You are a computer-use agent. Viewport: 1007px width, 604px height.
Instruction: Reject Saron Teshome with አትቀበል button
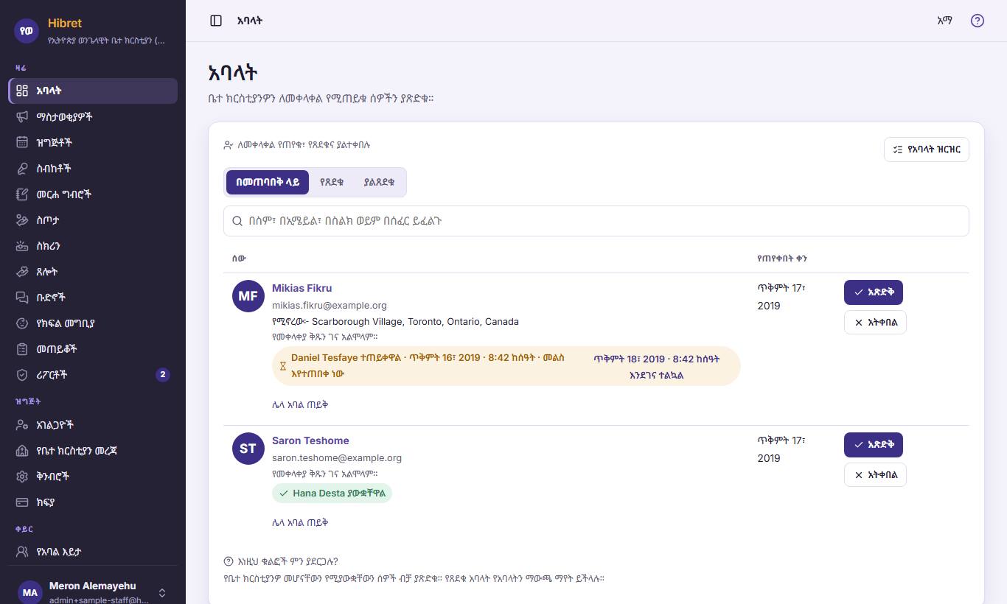[875, 474]
